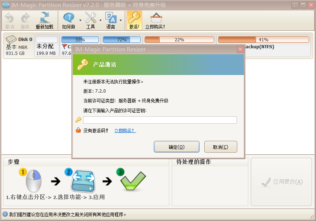Click the 撤消 (Undo) toolbar icon
The image size is (316, 221).
tap(10, 18)
